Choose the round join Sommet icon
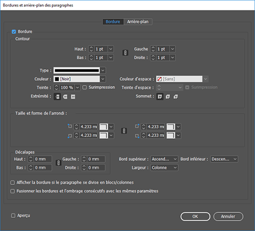The image size is (255, 231). [x=168, y=97]
